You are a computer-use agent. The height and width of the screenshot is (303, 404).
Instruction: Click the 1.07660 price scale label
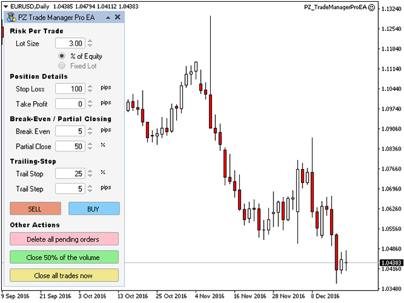coord(391,169)
